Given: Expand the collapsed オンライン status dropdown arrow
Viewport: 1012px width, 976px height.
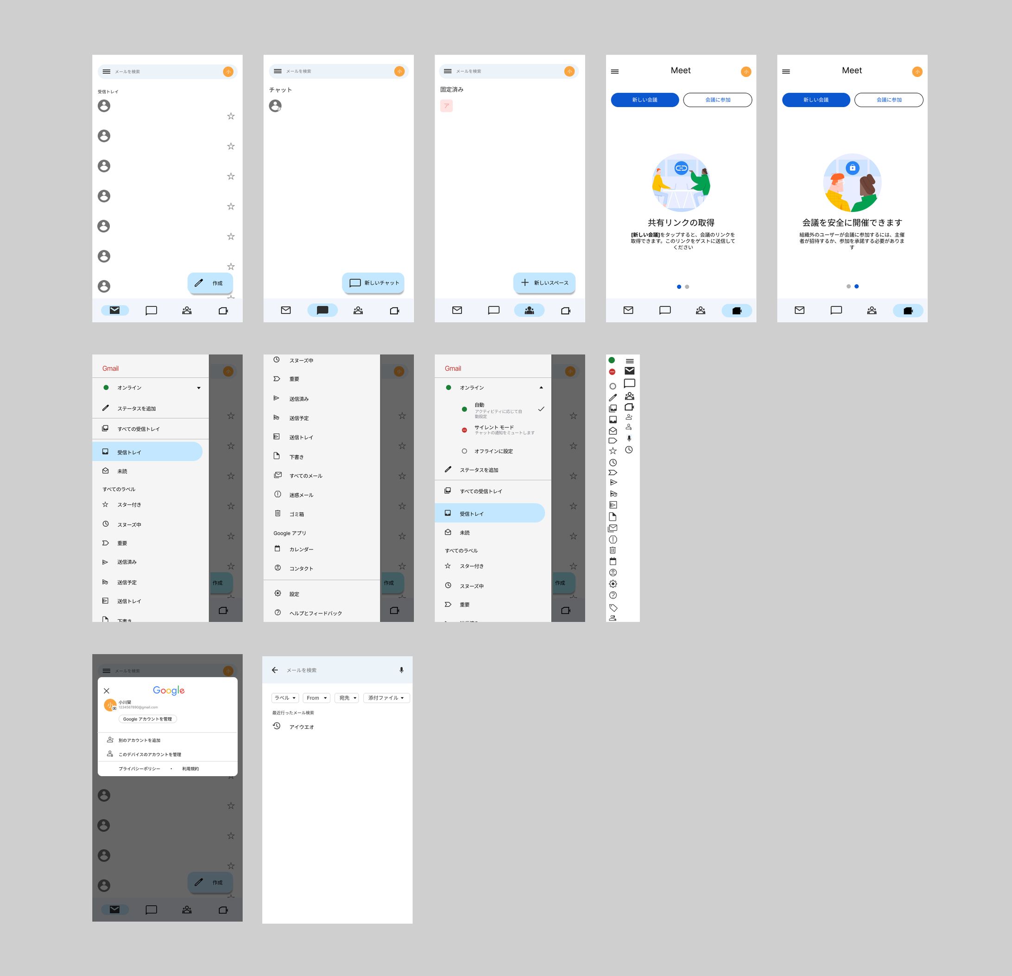Looking at the screenshot, I should (x=199, y=388).
